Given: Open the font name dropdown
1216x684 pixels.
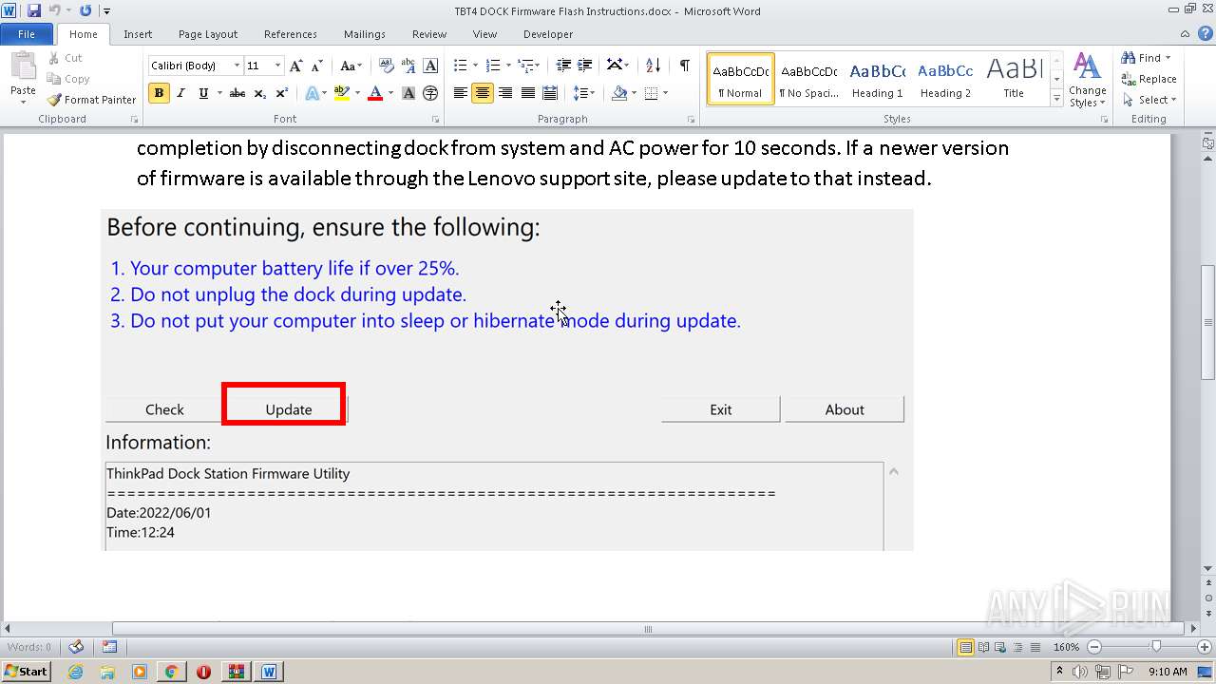Looking at the screenshot, I should [237, 66].
